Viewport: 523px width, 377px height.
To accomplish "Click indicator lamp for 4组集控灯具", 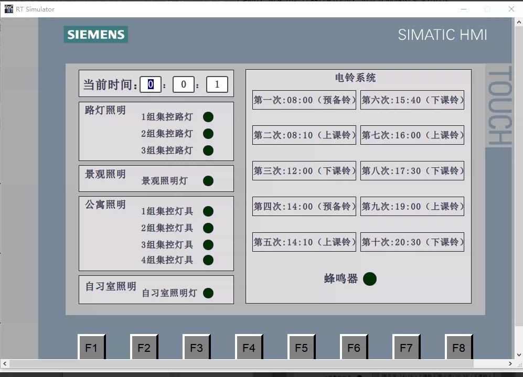I will click(x=208, y=260).
